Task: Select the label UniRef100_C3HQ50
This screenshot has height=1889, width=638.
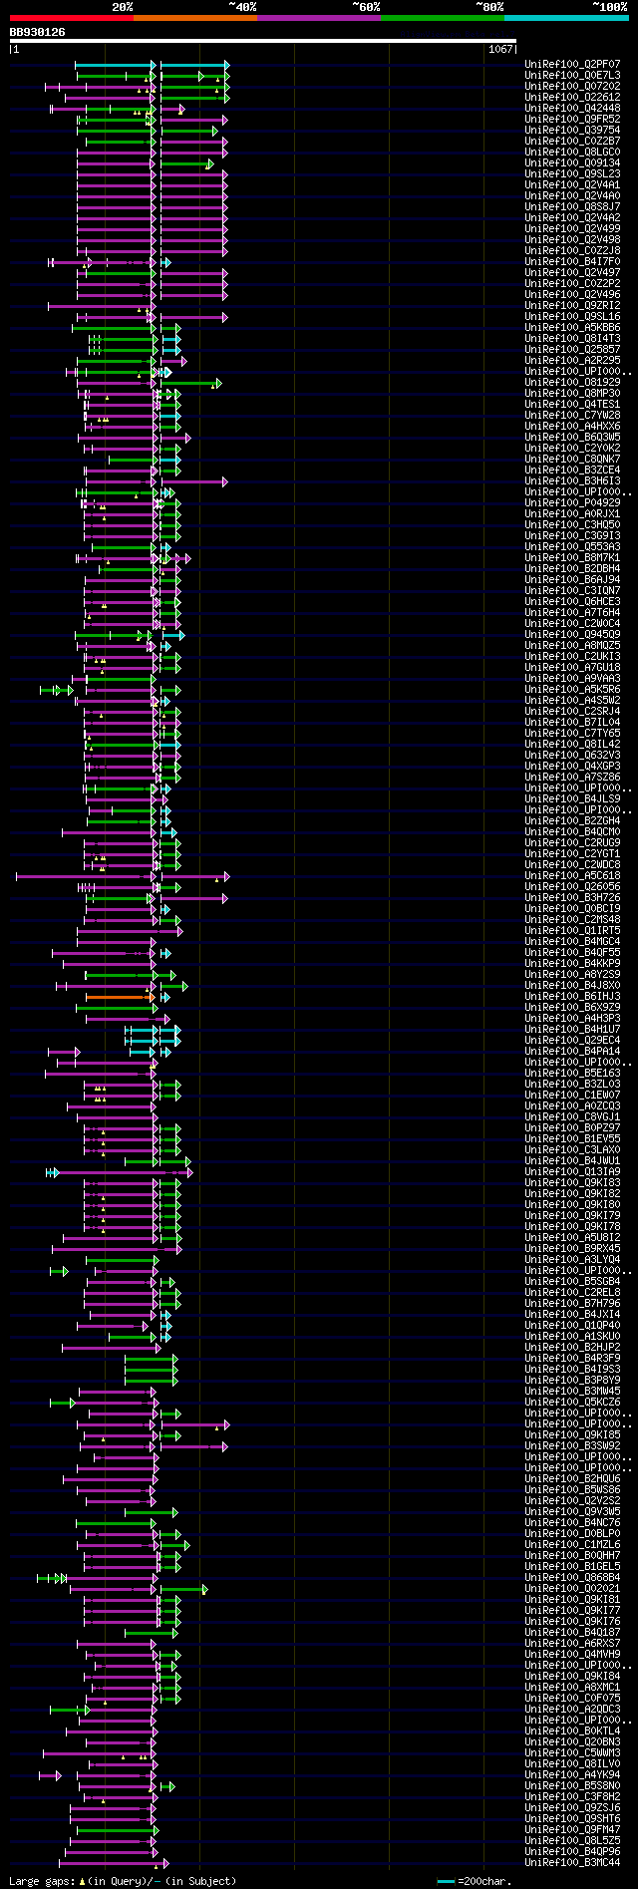Action: (x=572, y=525)
